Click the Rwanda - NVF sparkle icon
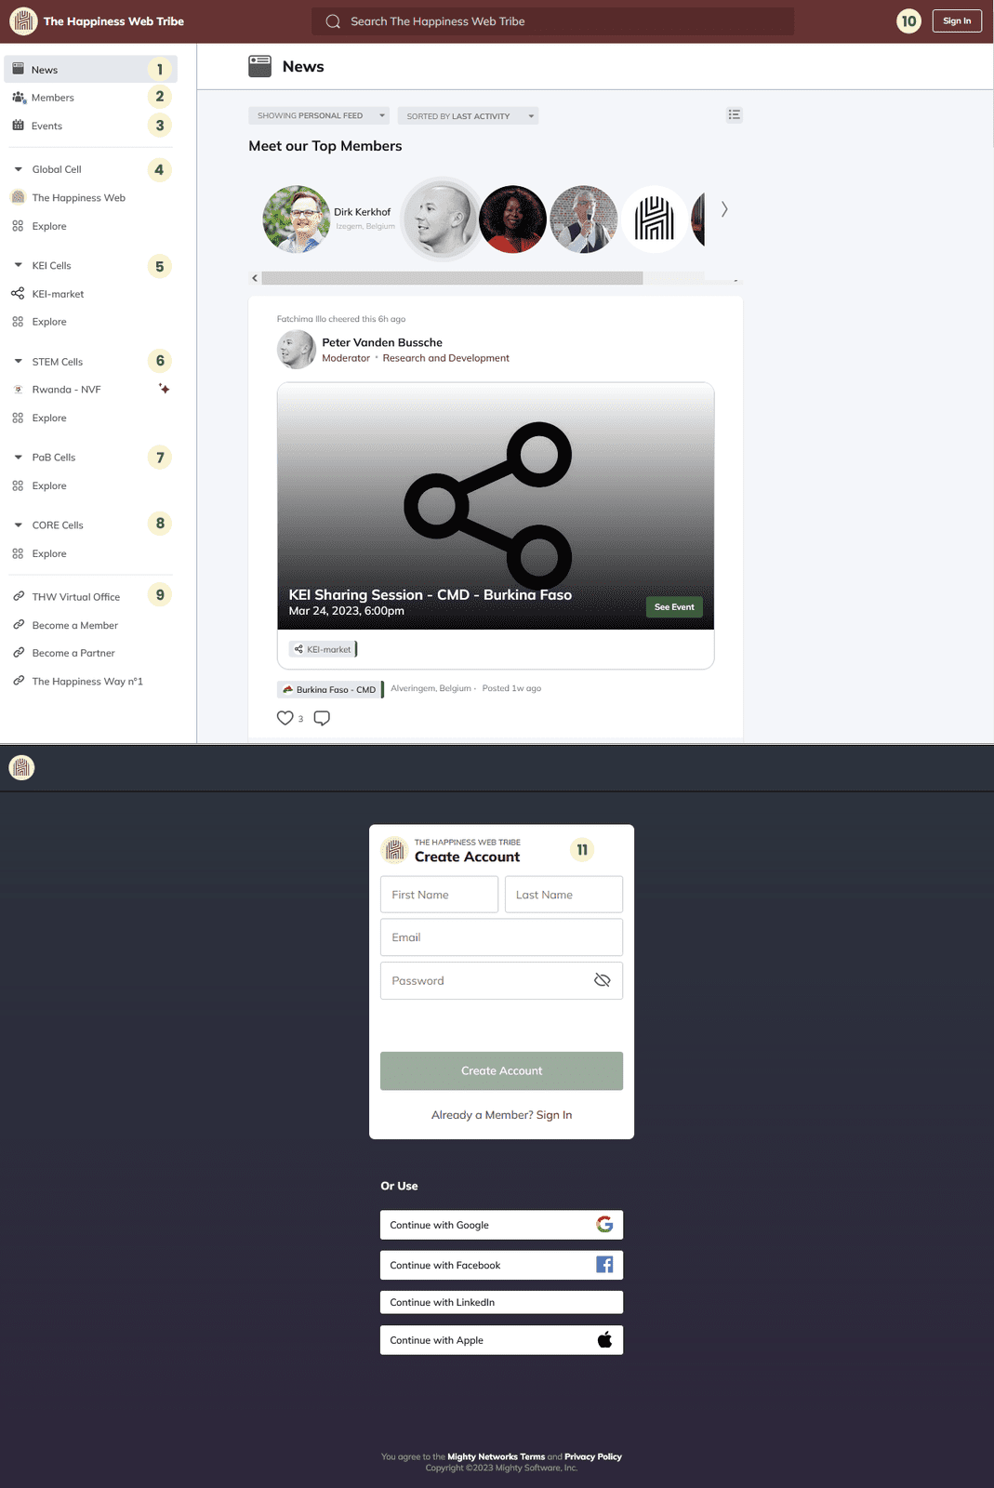This screenshot has height=1488, width=994. [x=164, y=389]
